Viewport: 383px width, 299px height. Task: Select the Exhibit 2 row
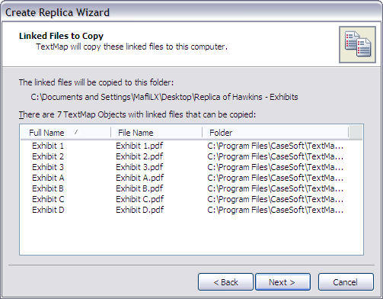[x=191, y=156]
